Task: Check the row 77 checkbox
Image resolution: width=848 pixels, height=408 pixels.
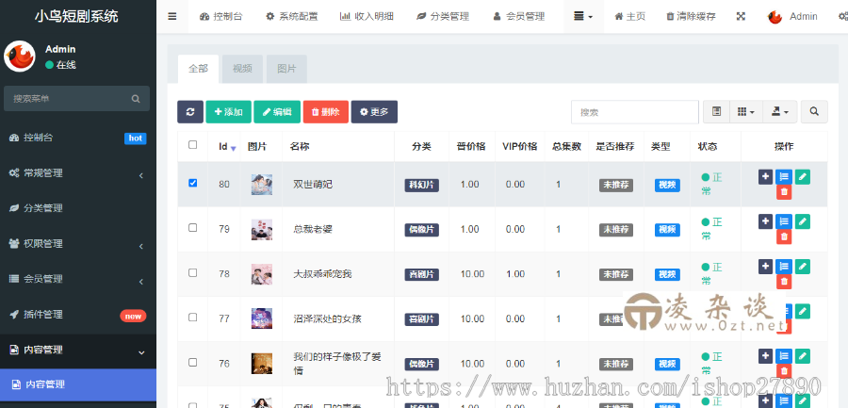Action: click(192, 318)
